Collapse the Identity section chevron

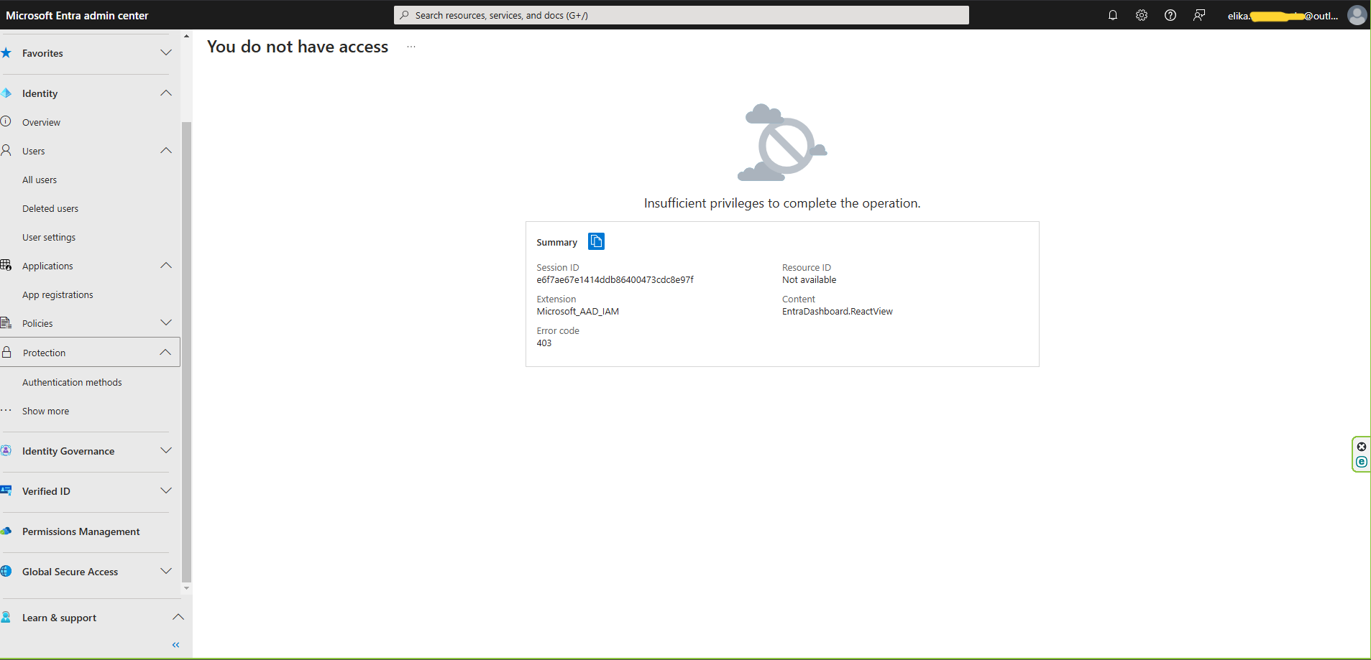(166, 93)
